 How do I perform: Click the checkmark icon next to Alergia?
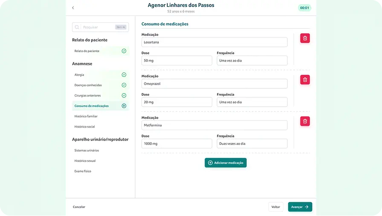coord(124,75)
